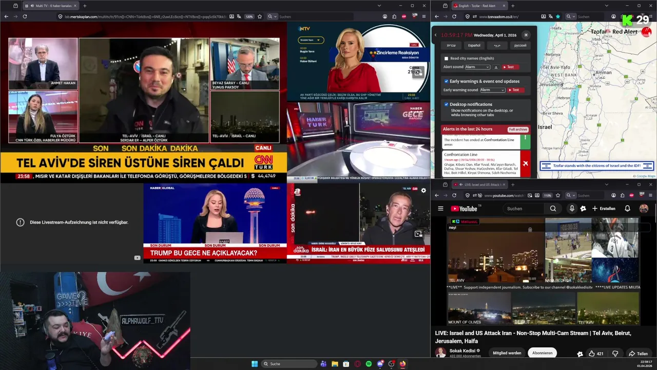Open YouTube notifications bell
This screenshot has width=657, height=370.
coord(627,209)
